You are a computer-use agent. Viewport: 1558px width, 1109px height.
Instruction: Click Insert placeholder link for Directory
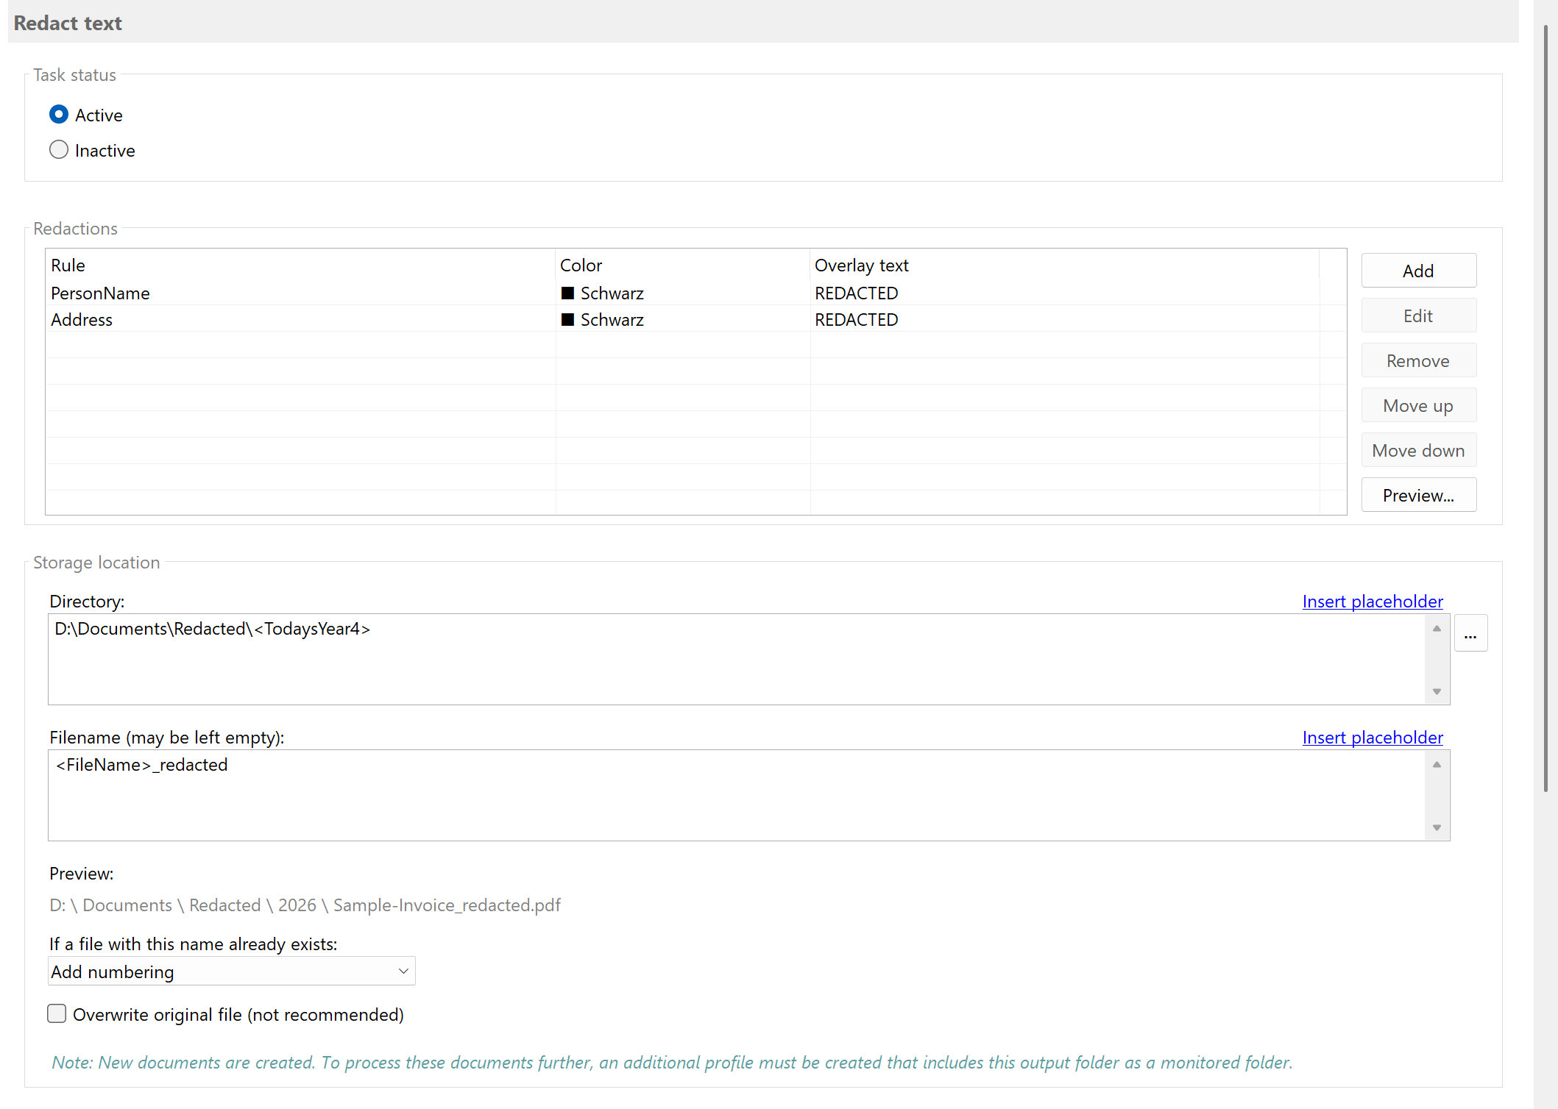point(1372,601)
